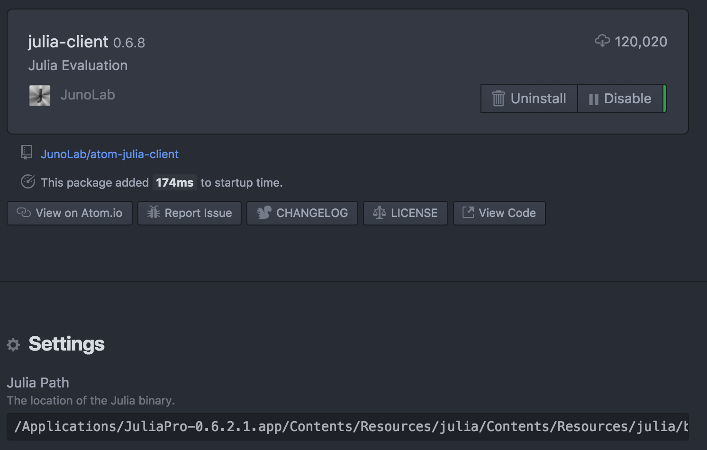Click the external link icon on View Code
Screen dimensions: 707x450
tap(468, 212)
